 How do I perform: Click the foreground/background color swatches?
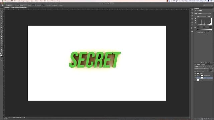(1, 56)
